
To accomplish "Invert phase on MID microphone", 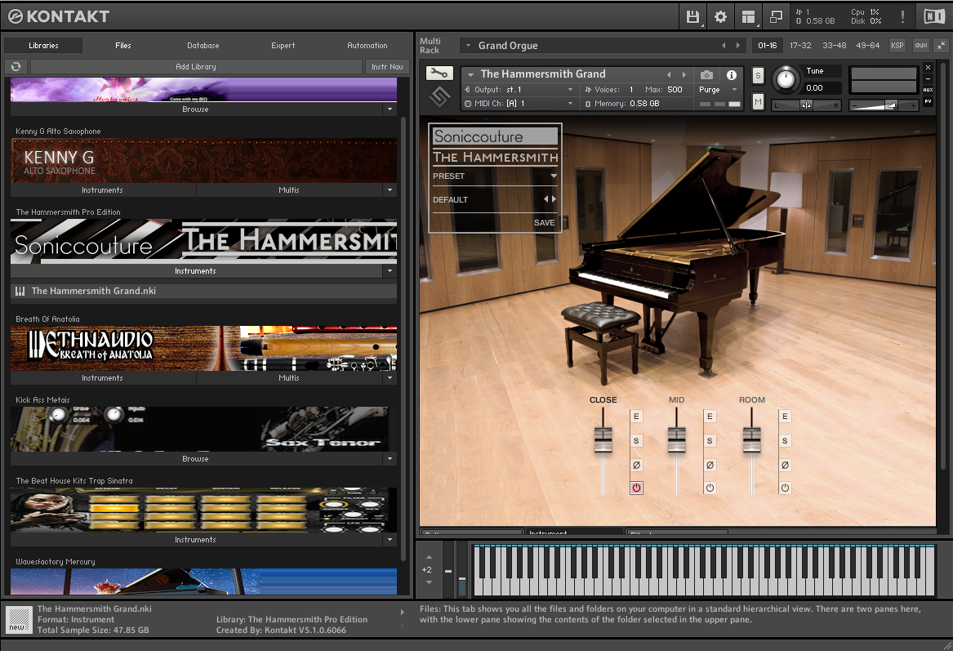I will click(x=710, y=465).
